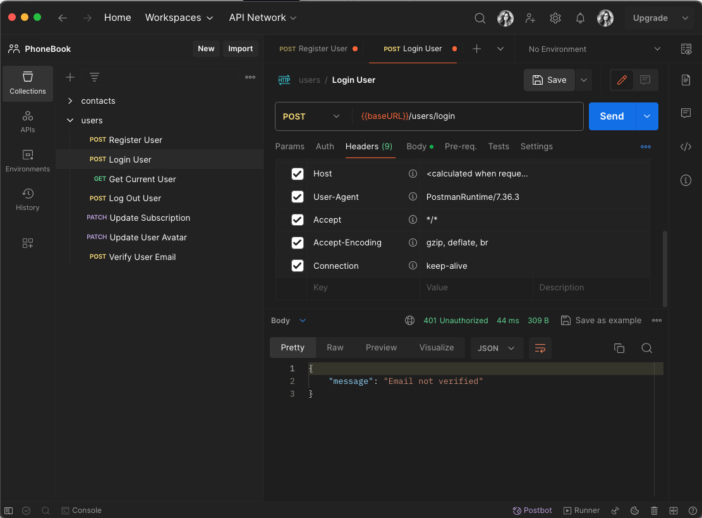Image resolution: width=702 pixels, height=518 pixels.
Task: Open the settings gear icon
Action: tap(555, 18)
